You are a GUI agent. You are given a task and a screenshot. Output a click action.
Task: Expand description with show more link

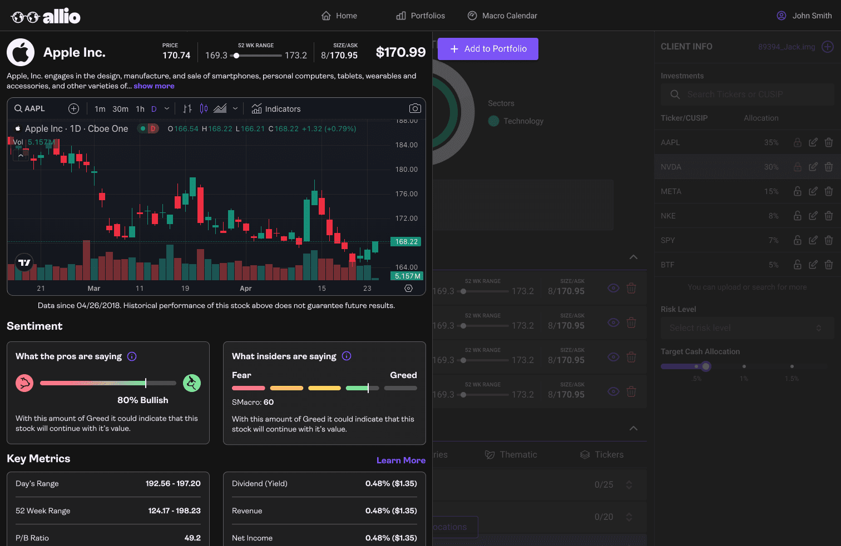154,86
